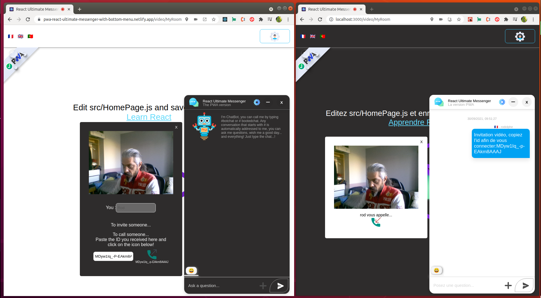Screen dimensions: 541x298
Task: Open emoji picker in right chat window
Action: (x=436, y=270)
